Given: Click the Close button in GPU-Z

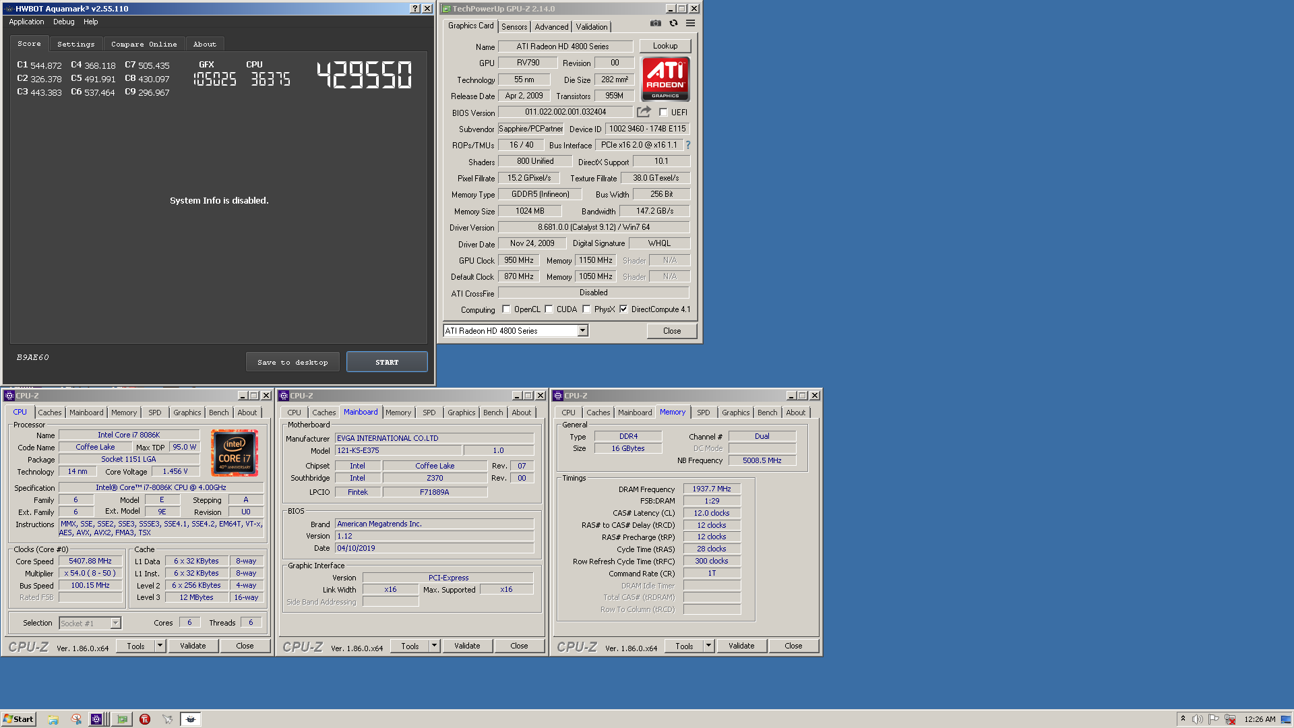Looking at the screenshot, I should click(x=672, y=331).
